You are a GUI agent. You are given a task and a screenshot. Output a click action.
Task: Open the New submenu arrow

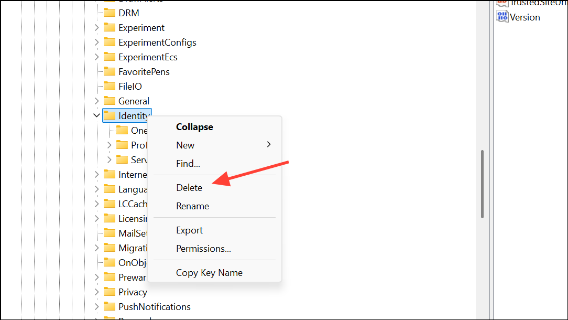[x=269, y=144]
